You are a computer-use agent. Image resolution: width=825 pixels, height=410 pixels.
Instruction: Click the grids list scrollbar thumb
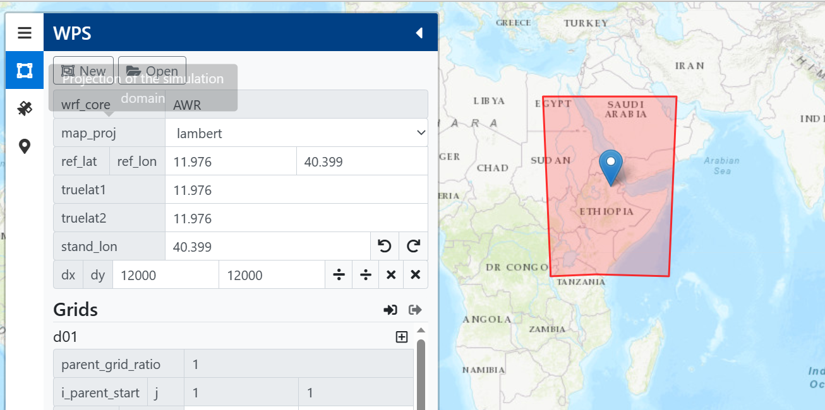click(x=421, y=375)
